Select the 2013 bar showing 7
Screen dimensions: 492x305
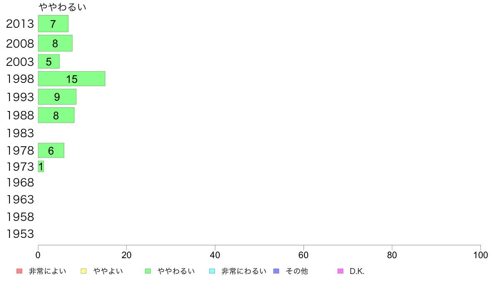[x=53, y=24]
